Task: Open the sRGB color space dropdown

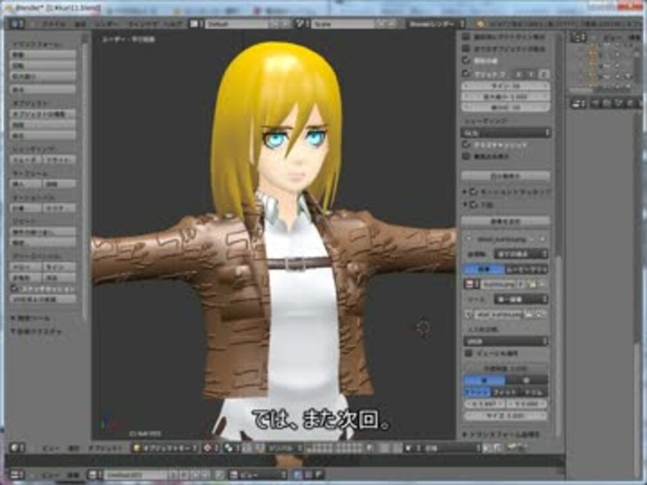Action: (x=506, y=341)
